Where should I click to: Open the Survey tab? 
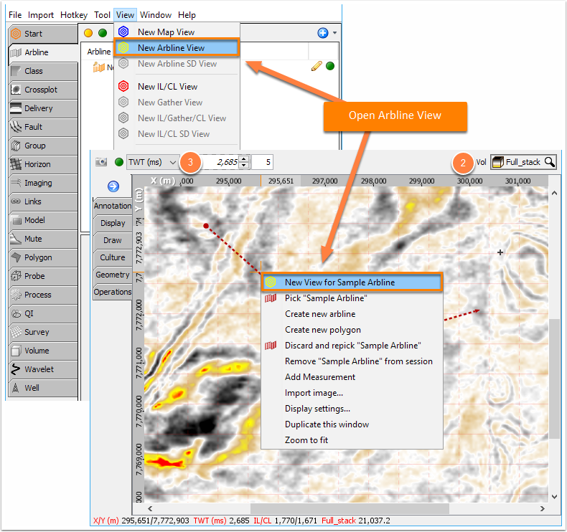(x=42, y=332)
